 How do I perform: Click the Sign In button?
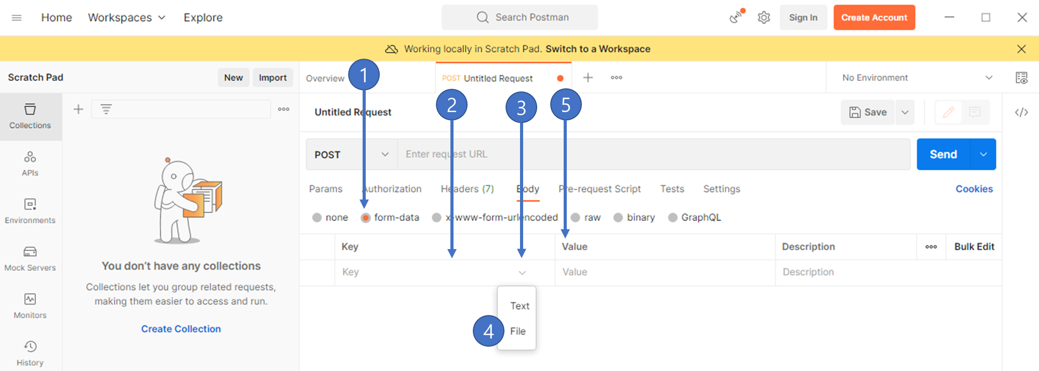(803, 17)
